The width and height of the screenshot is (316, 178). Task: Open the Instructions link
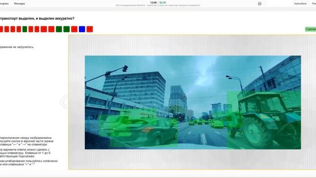tap(300, 3)
